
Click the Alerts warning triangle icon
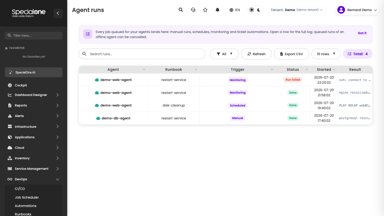pos(10,116)
